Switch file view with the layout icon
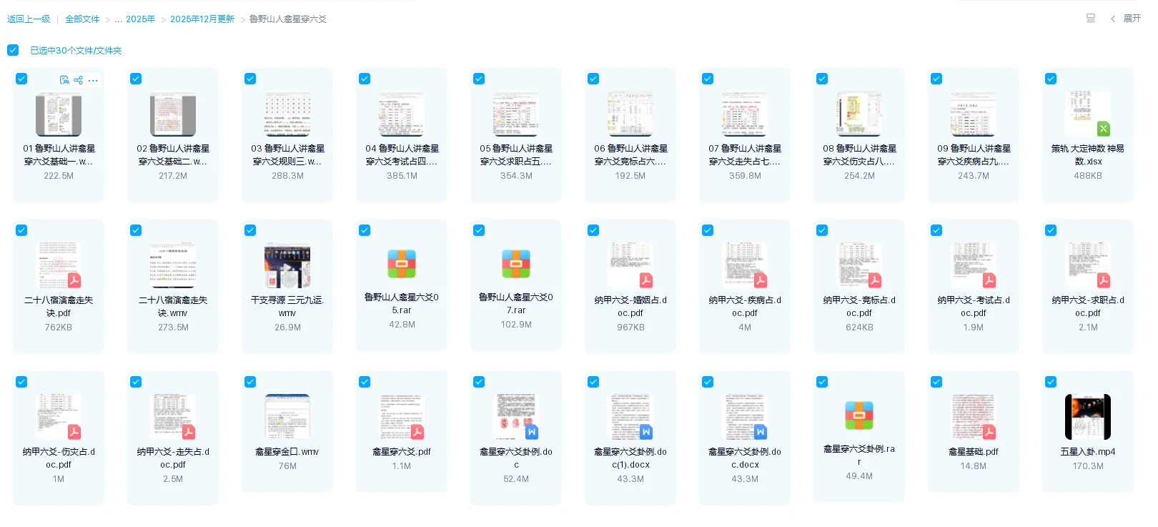The height and width of the screenshot is (527, 1158). pyautogui.click(x=1091, y=19)
